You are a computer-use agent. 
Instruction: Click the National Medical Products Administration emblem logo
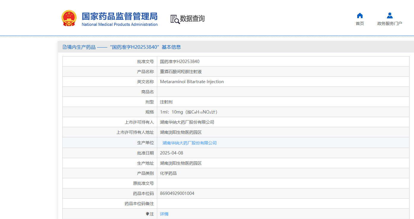(x=69, y=18)
